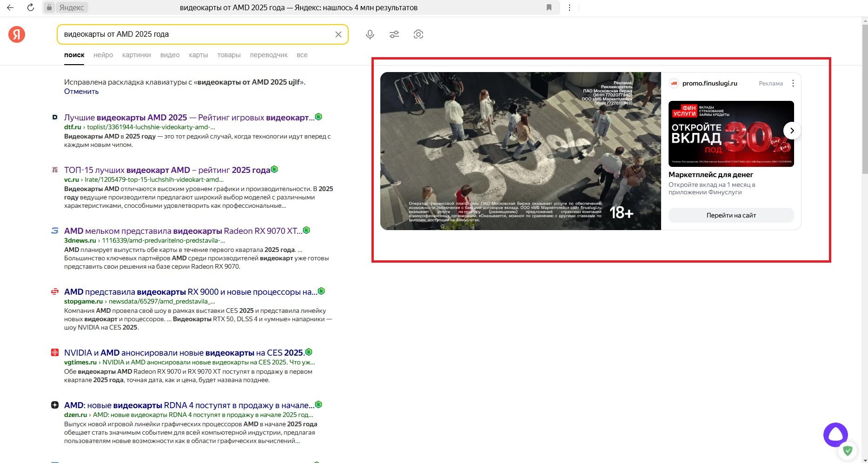Click the dzen.ru result favicon
This screenshot has height=463, width=868.
[55, 405]
